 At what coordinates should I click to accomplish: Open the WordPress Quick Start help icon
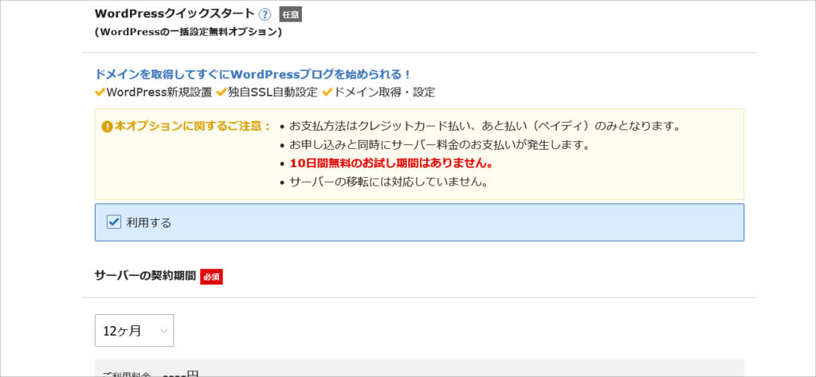(x=265, y=14)
